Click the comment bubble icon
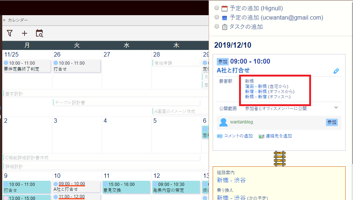353x200 pixels. pyautogui.click(x=219, y=136)
